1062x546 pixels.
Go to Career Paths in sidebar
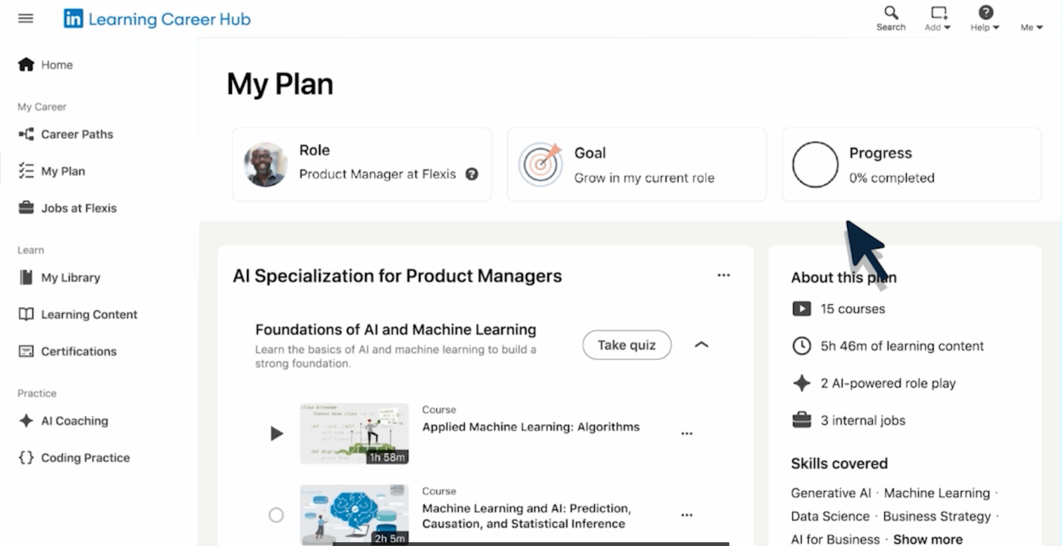[76, 134]
